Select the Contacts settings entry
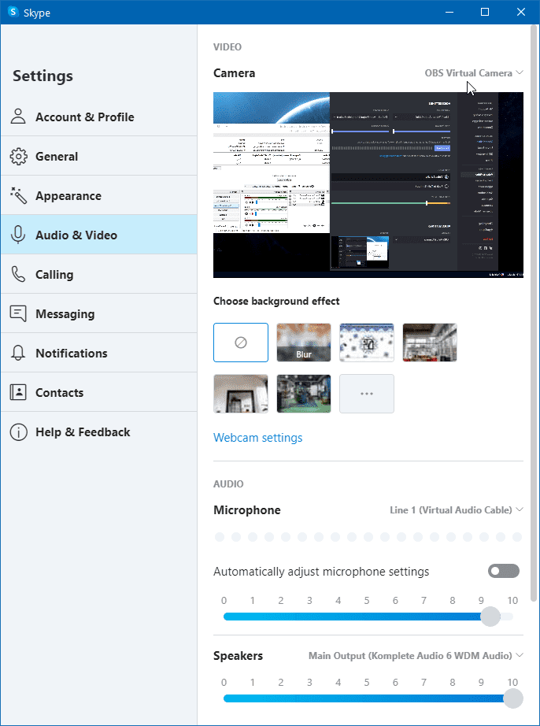The height and width of the screenshot is (726, 540). 99,392
